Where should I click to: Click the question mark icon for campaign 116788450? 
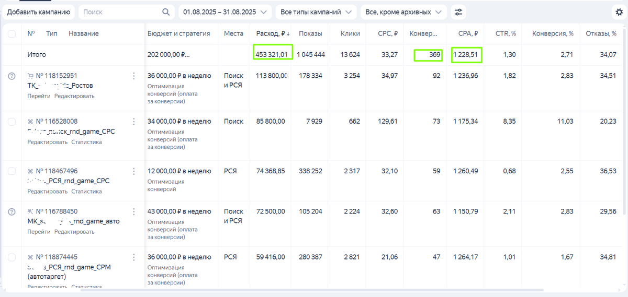(x=12, y=211)
